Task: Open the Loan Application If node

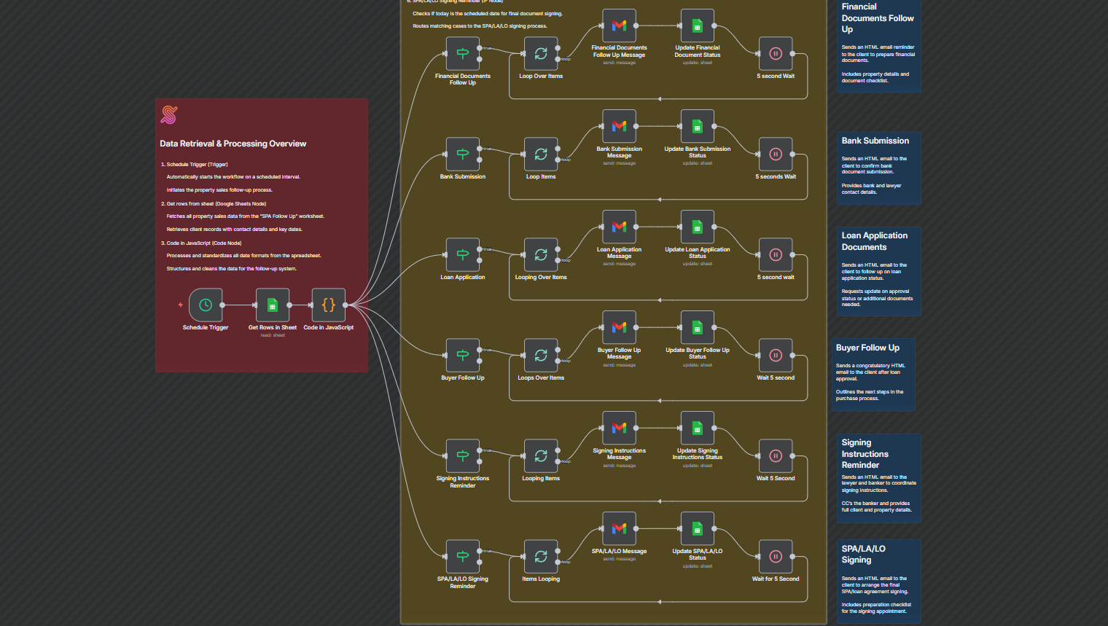Action: click(463, 255)
